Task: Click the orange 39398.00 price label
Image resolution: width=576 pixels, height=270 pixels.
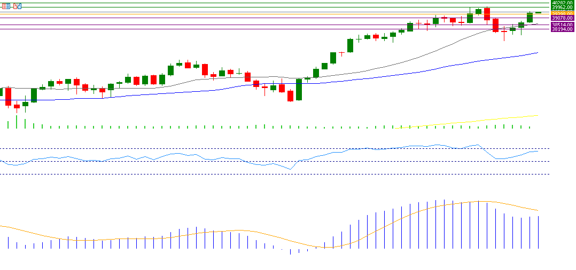Action: click(562, 13)
